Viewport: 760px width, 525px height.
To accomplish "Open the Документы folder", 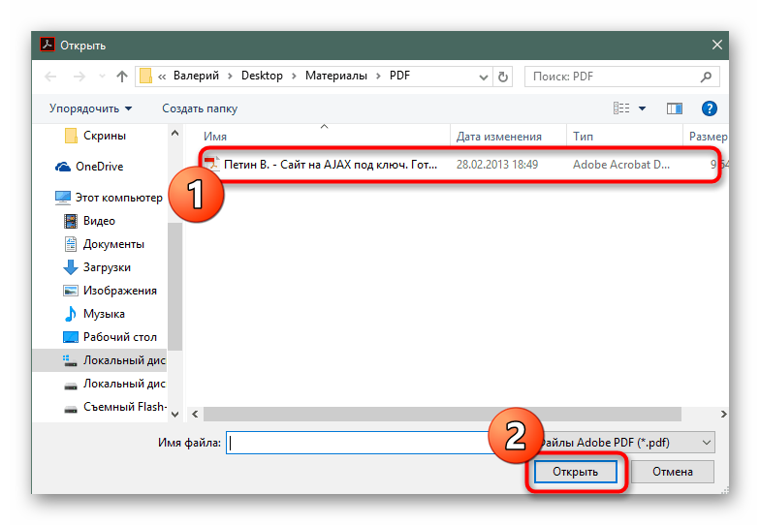I will [114, 244].
